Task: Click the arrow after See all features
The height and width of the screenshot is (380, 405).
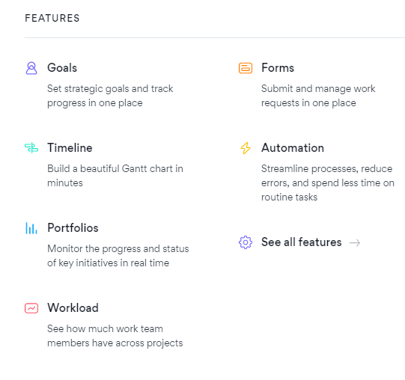Action: [x=355, y=242]
